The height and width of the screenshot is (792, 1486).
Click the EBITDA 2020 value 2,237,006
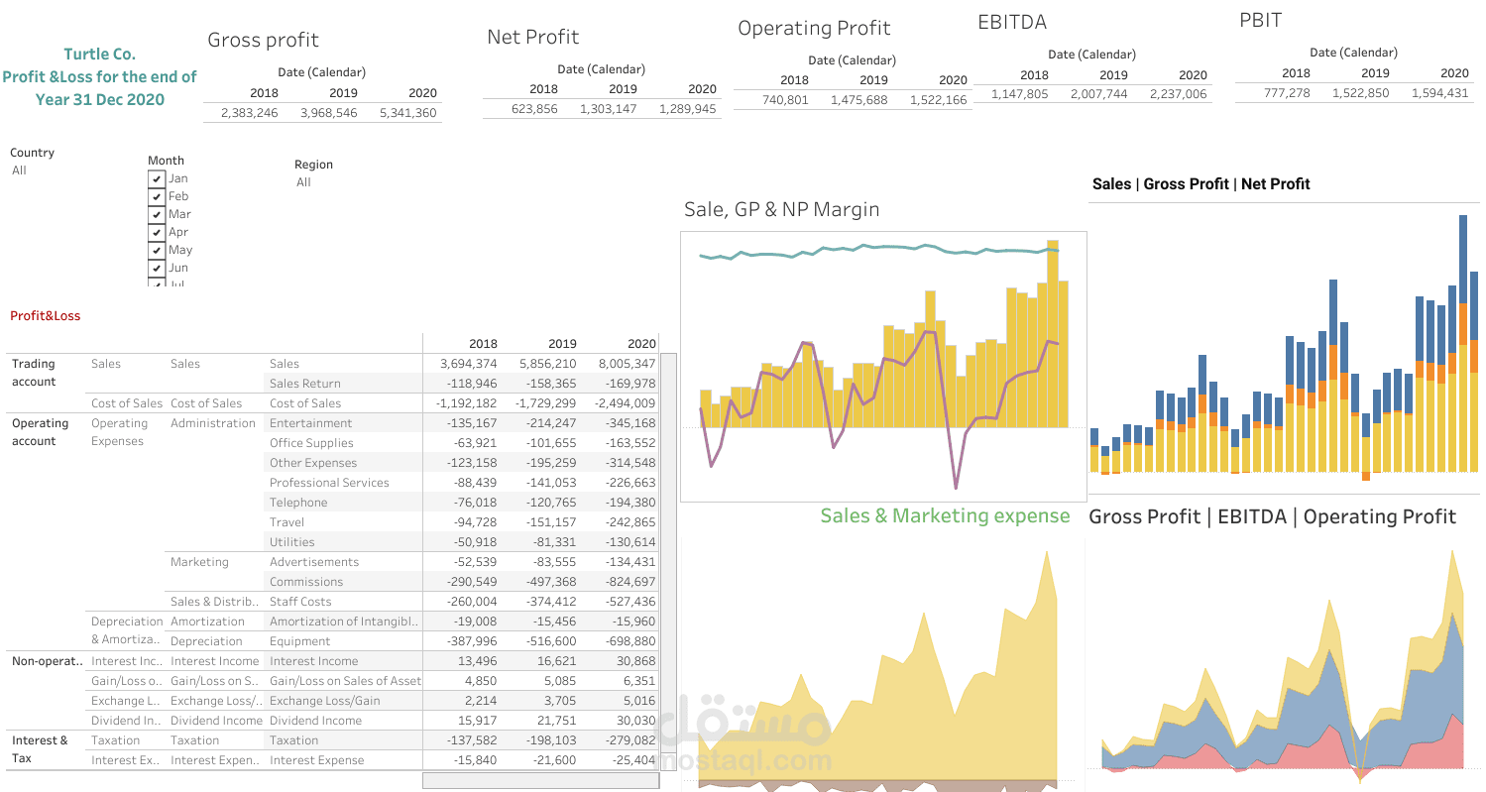1178,92
